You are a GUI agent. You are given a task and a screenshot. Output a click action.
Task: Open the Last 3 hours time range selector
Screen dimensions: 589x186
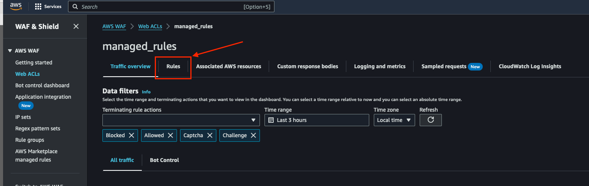pos(316,120)
